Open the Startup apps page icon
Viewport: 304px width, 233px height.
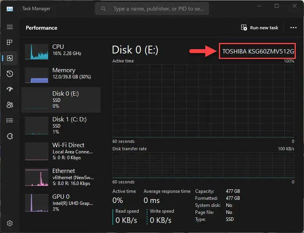[10, 89]
